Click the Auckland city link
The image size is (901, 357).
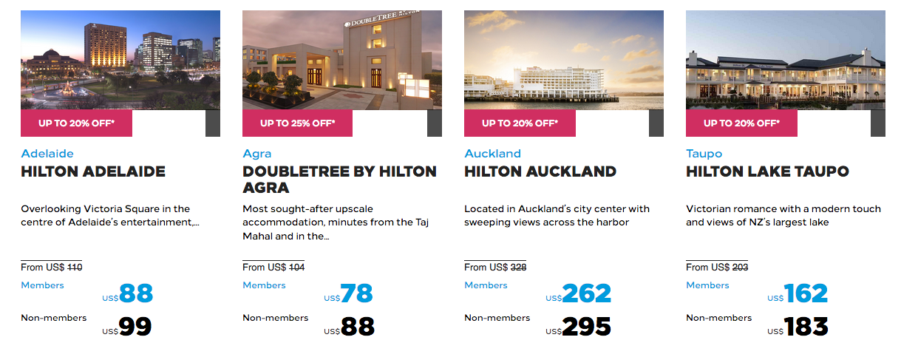point(492,154)
